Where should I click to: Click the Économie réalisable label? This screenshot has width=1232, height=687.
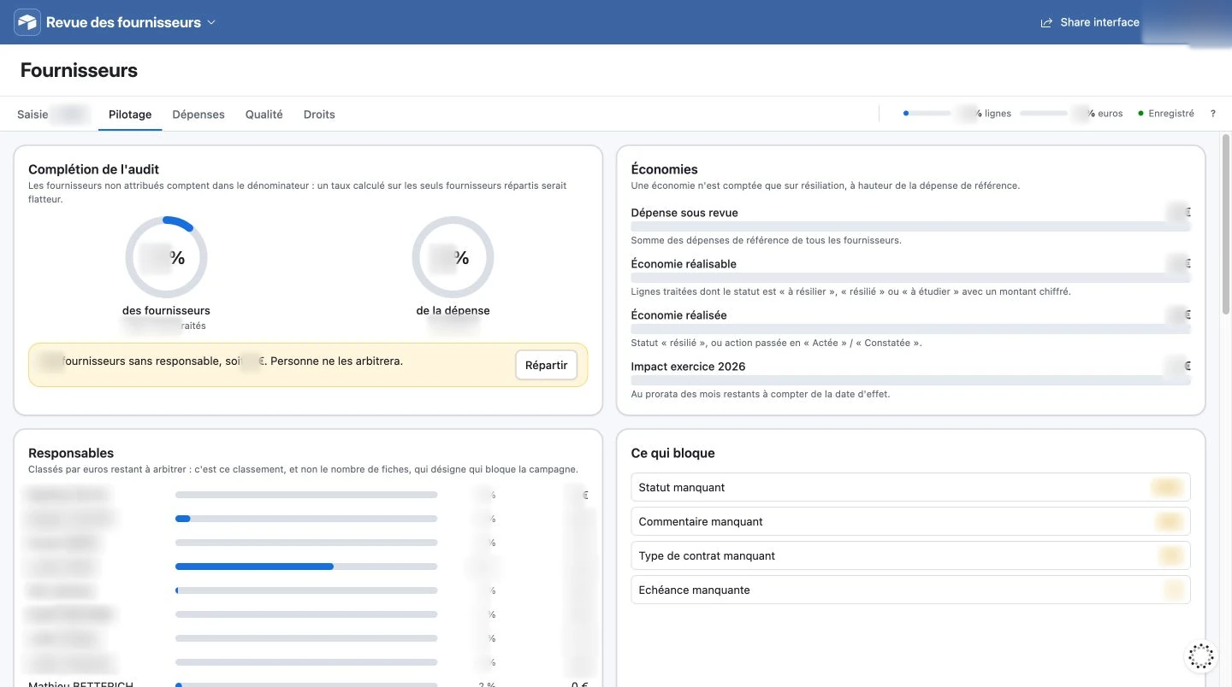(x=684, y=264)
